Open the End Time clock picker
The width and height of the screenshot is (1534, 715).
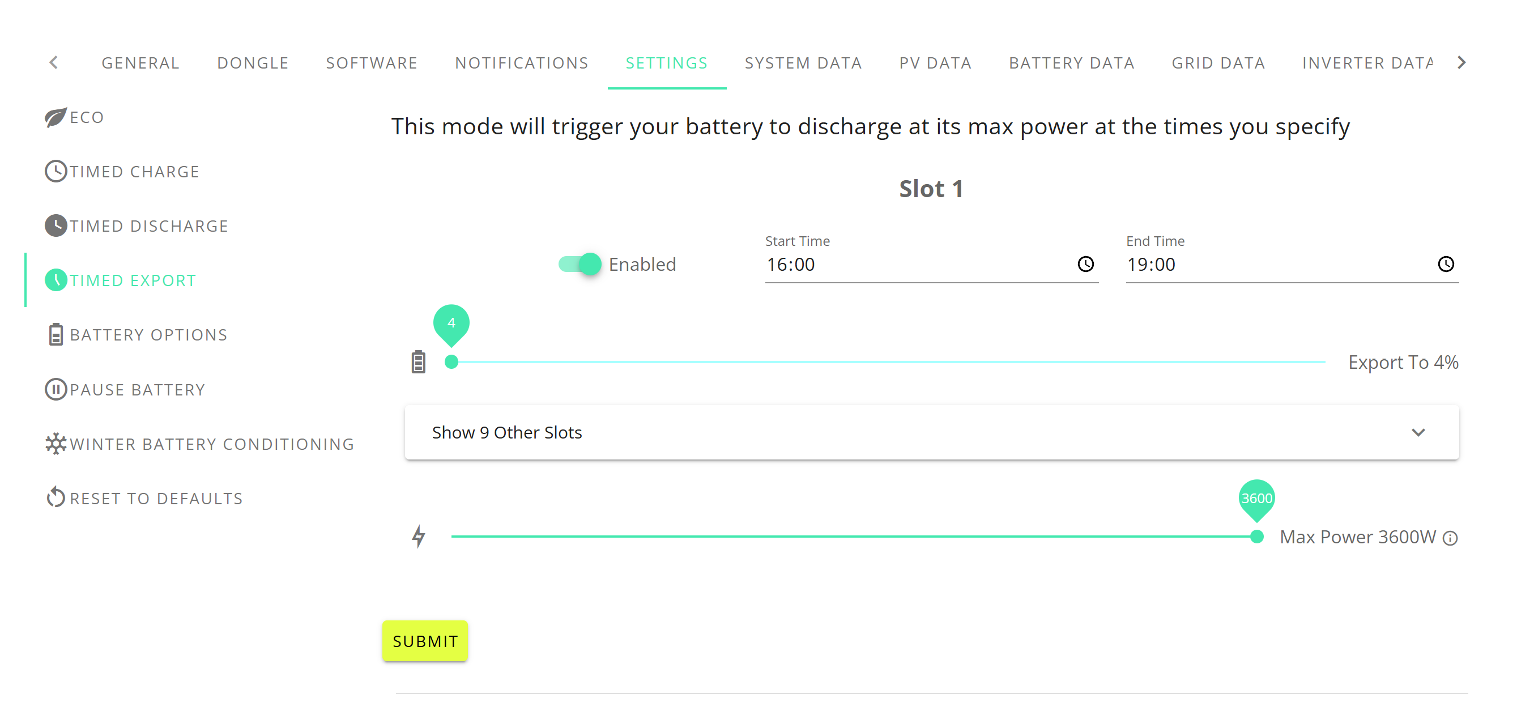coord(1446,264)
